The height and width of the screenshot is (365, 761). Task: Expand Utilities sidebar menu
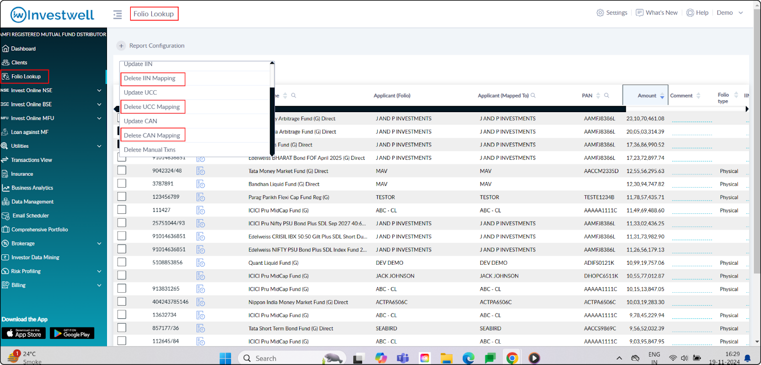pos(99,146)
